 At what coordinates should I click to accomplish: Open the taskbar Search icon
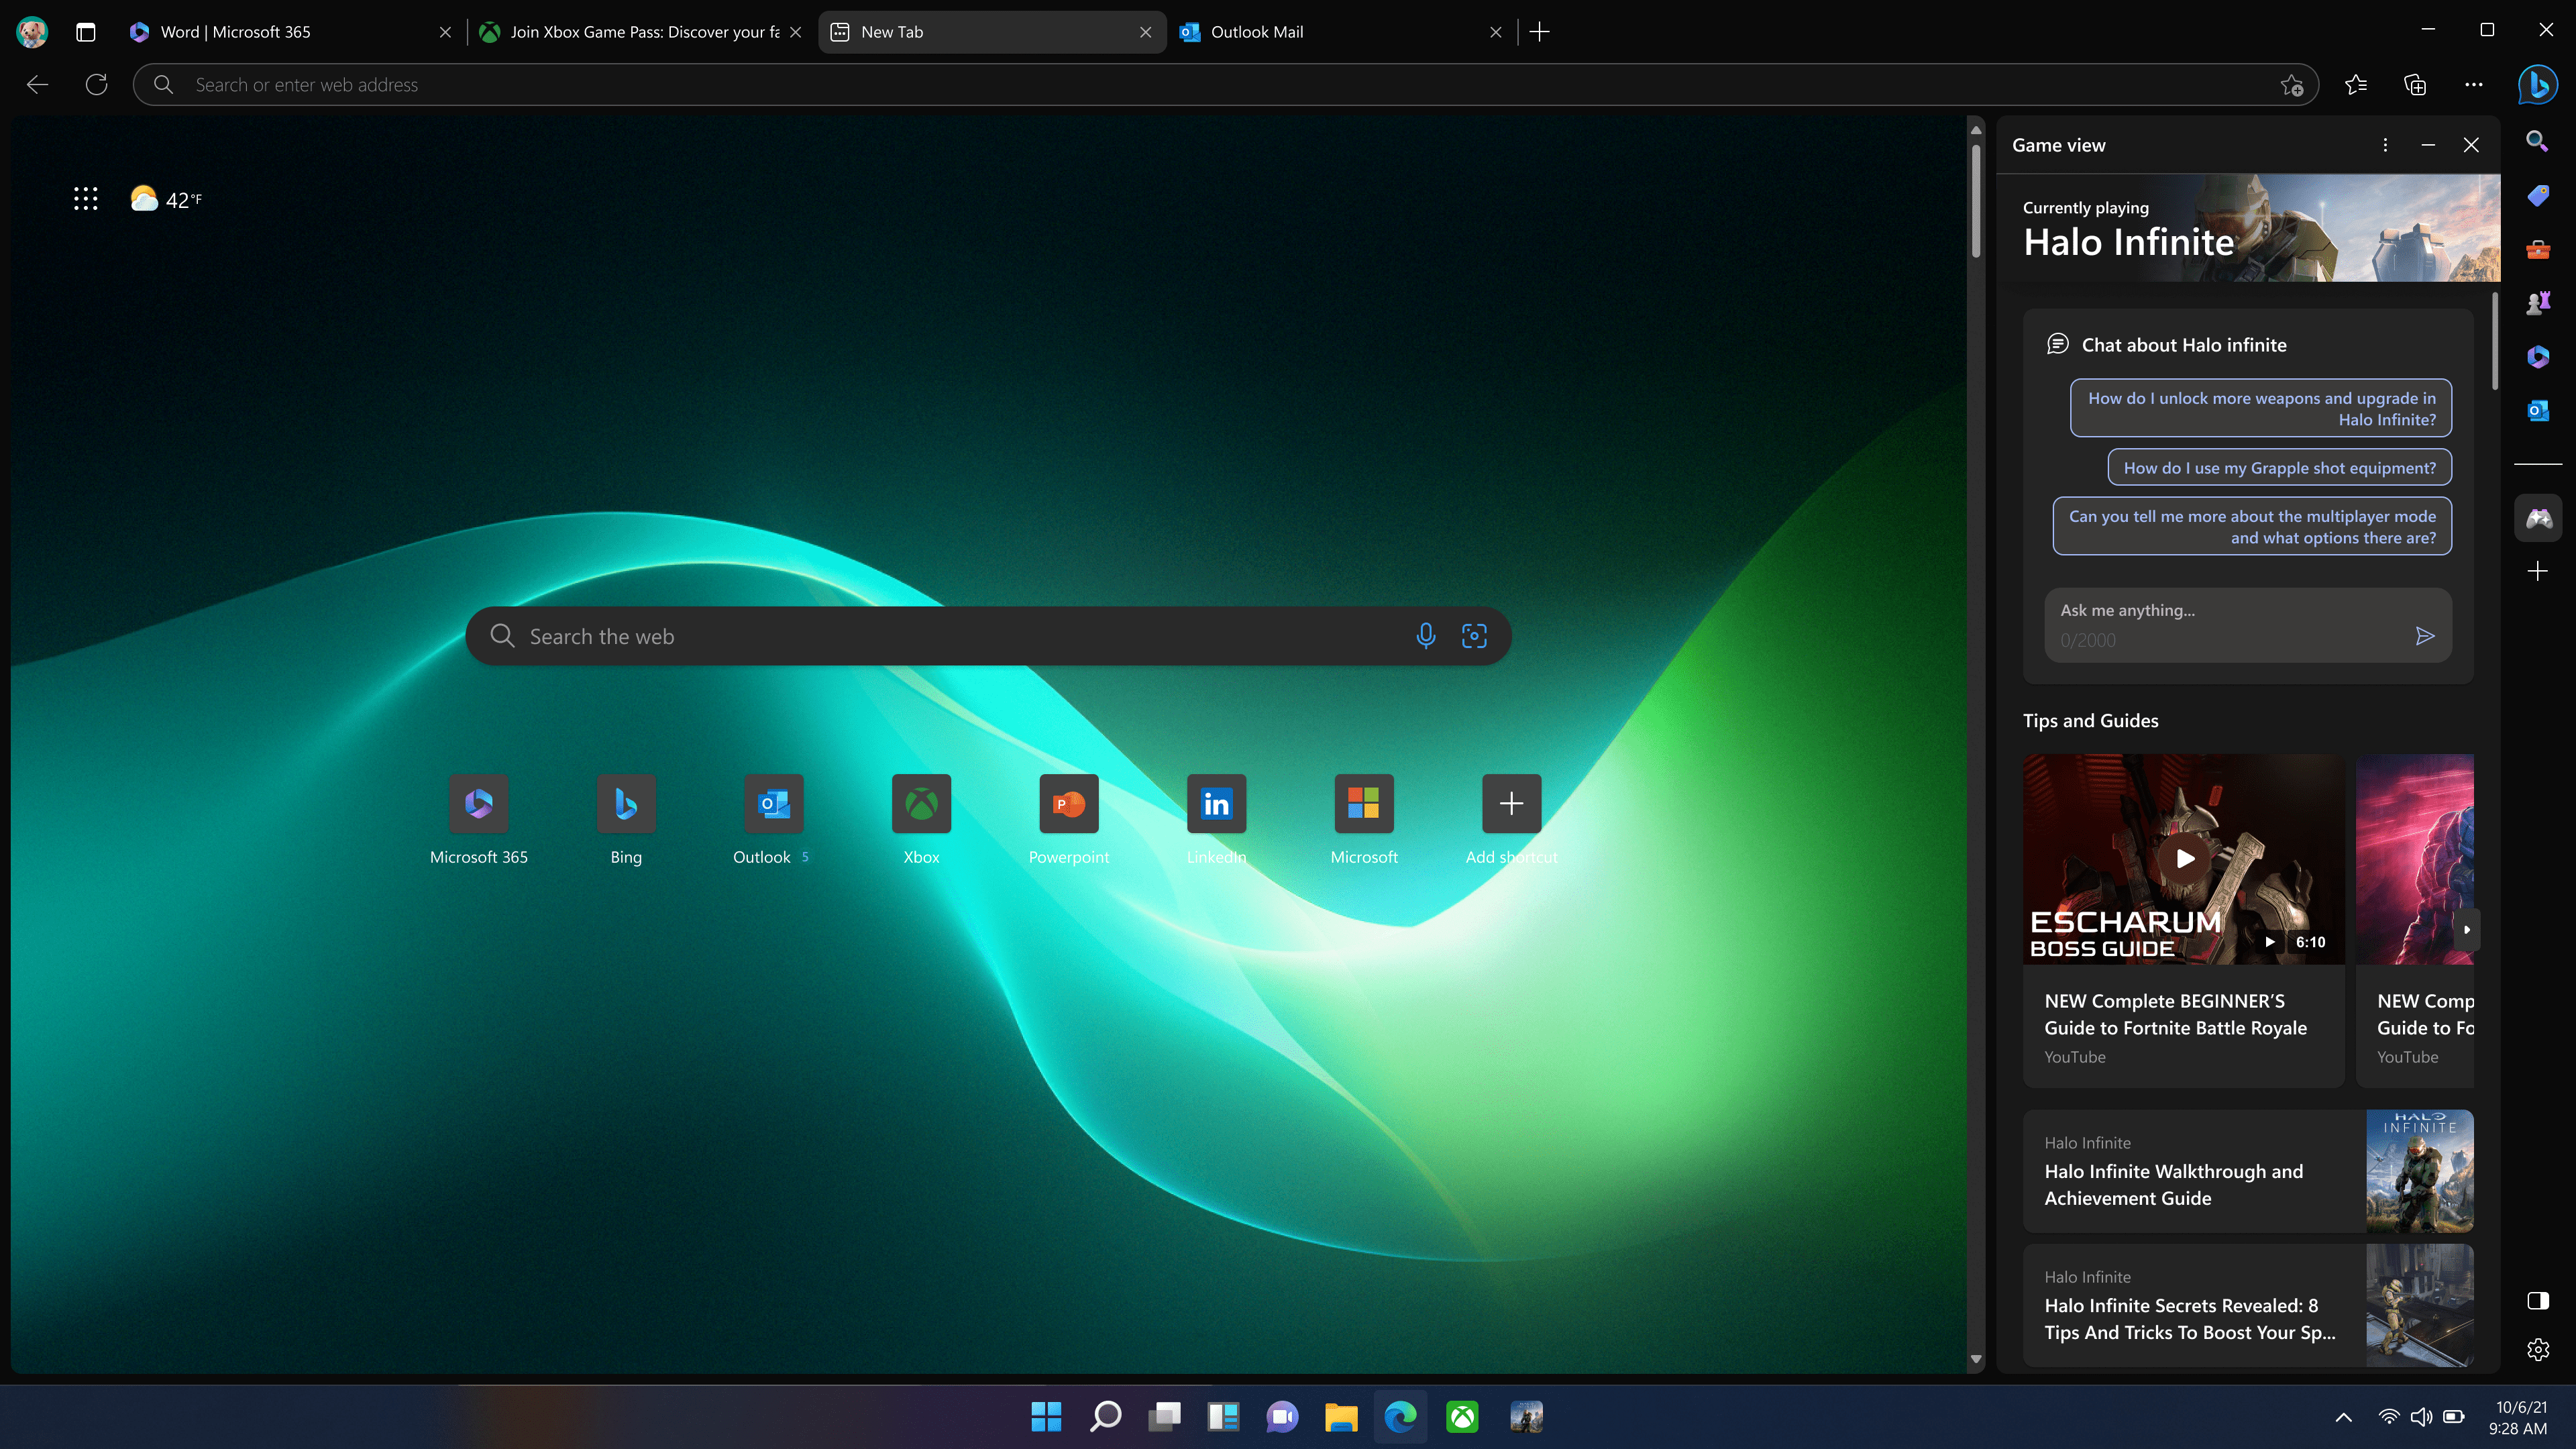click(1105, 1416)
